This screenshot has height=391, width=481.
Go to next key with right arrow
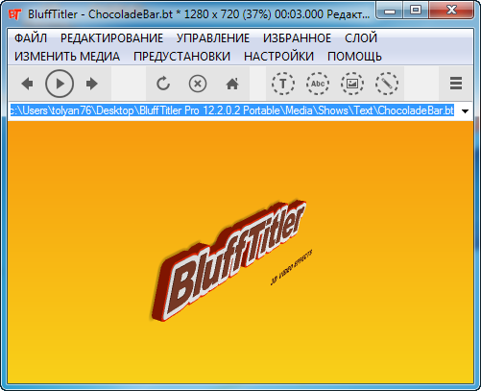92,84
